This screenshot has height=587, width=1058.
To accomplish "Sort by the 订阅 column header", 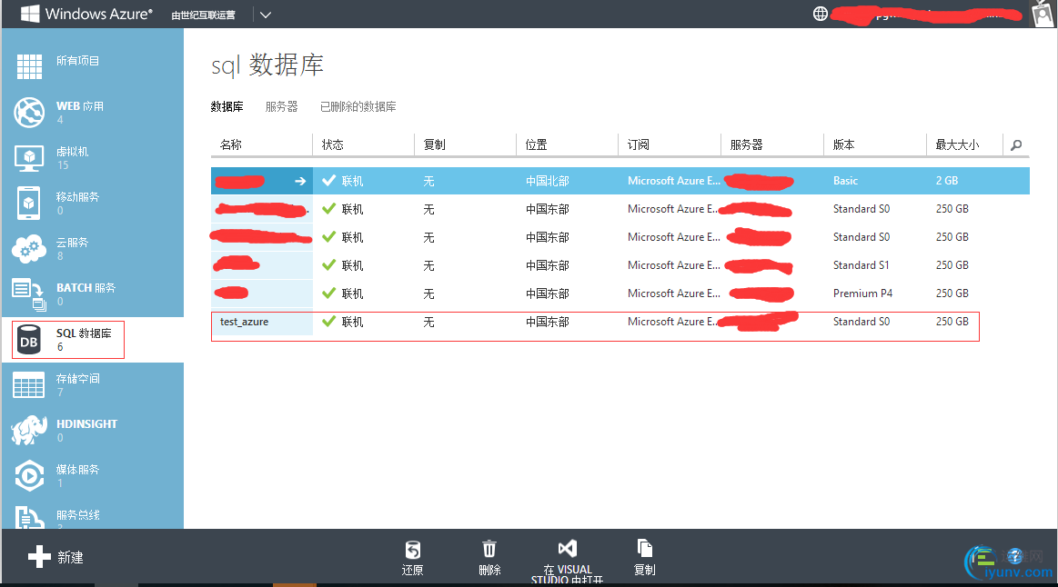I will [x=639, y=144].
